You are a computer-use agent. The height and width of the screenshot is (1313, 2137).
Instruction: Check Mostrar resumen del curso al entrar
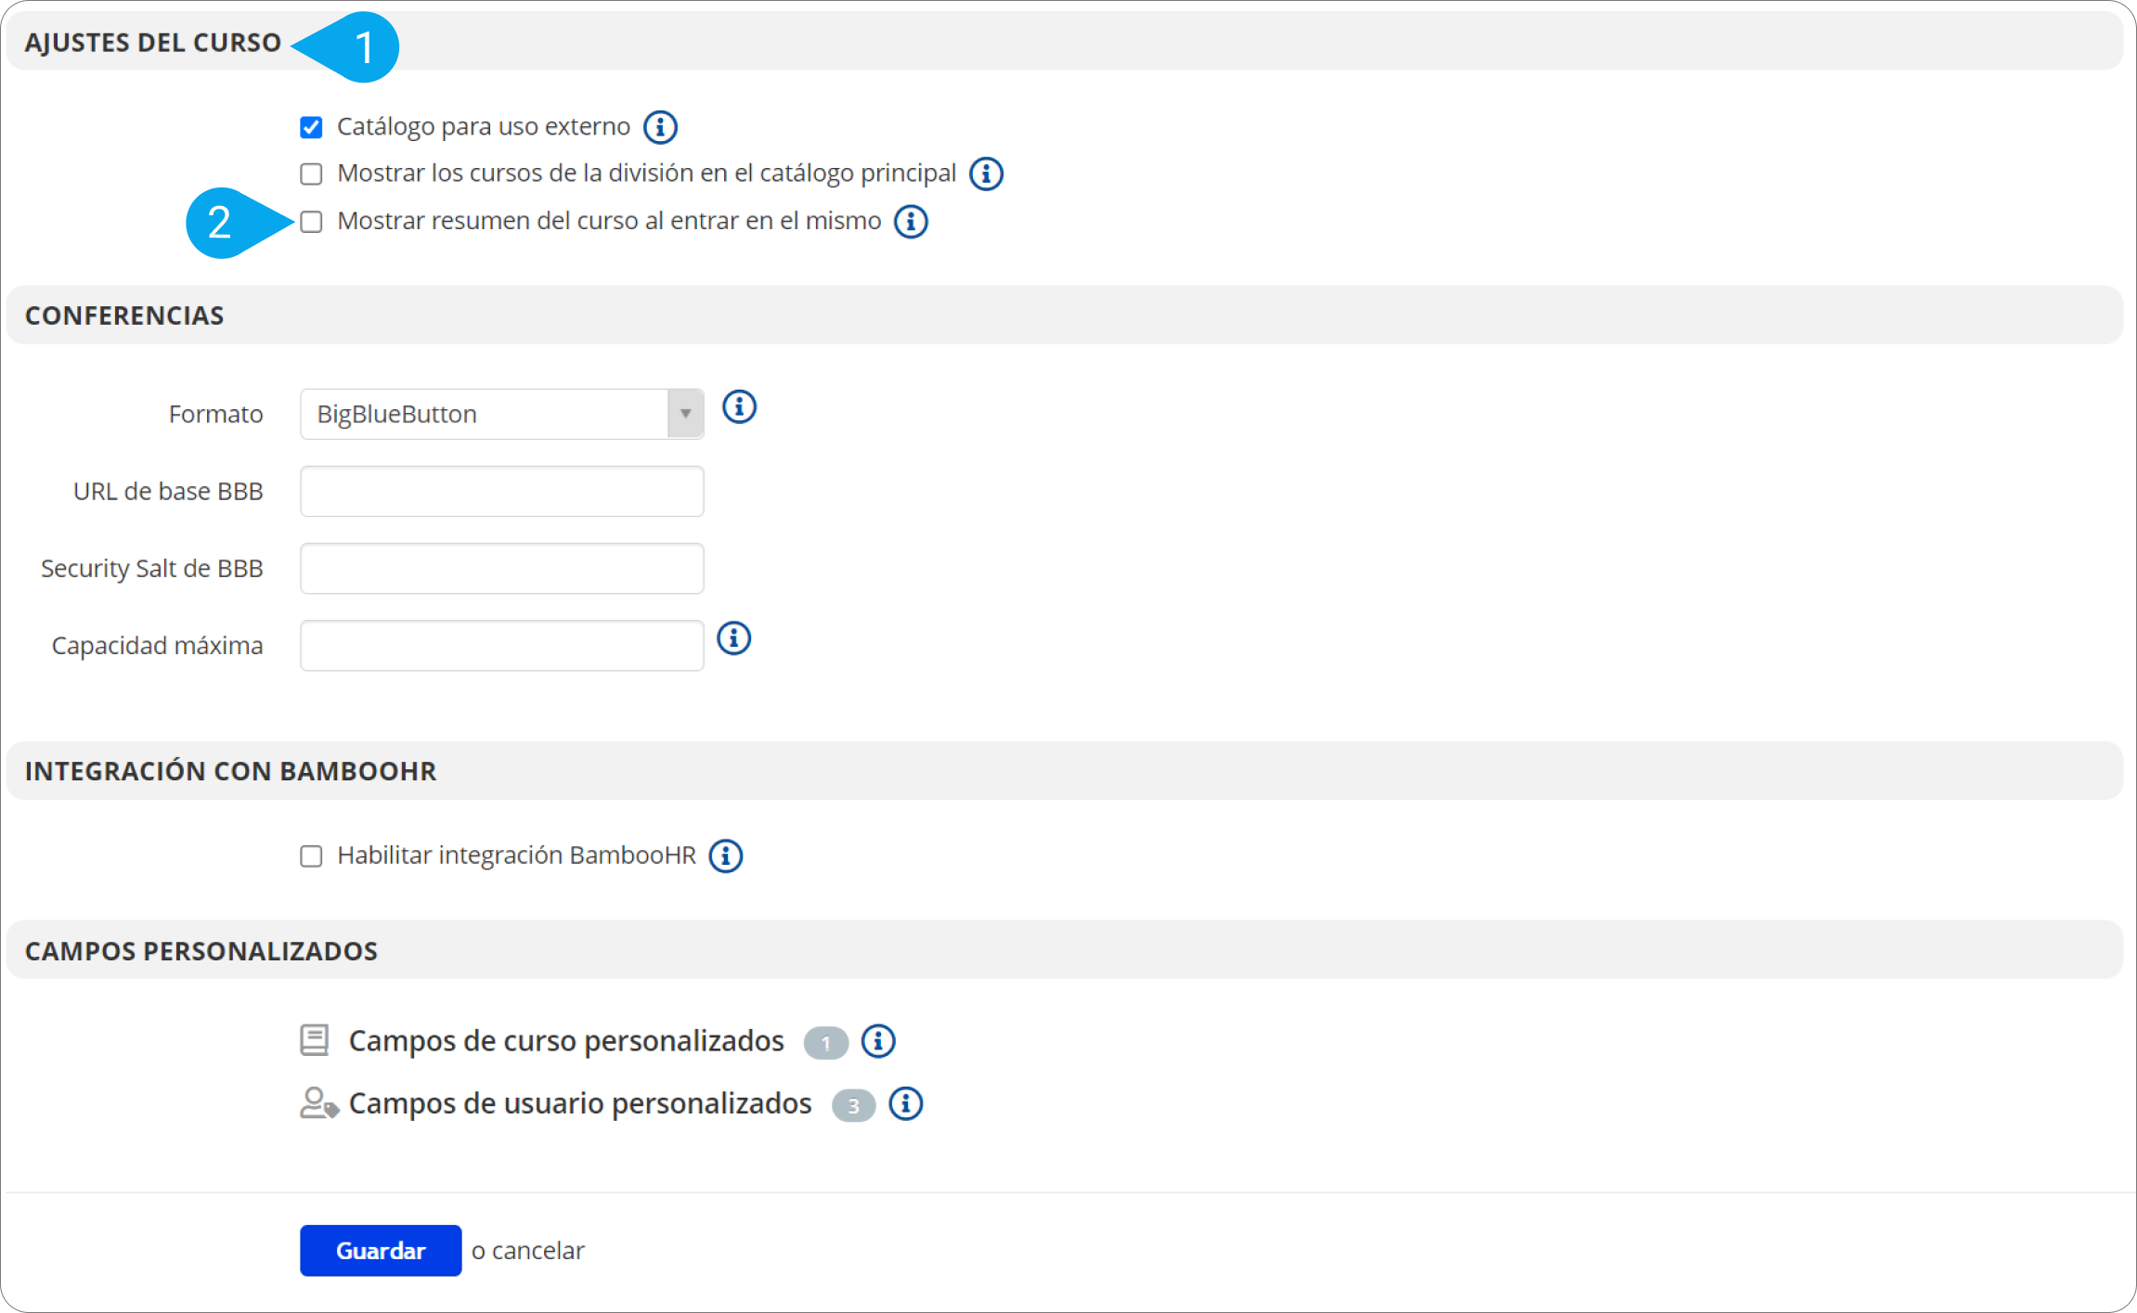(x=311, y=222)
